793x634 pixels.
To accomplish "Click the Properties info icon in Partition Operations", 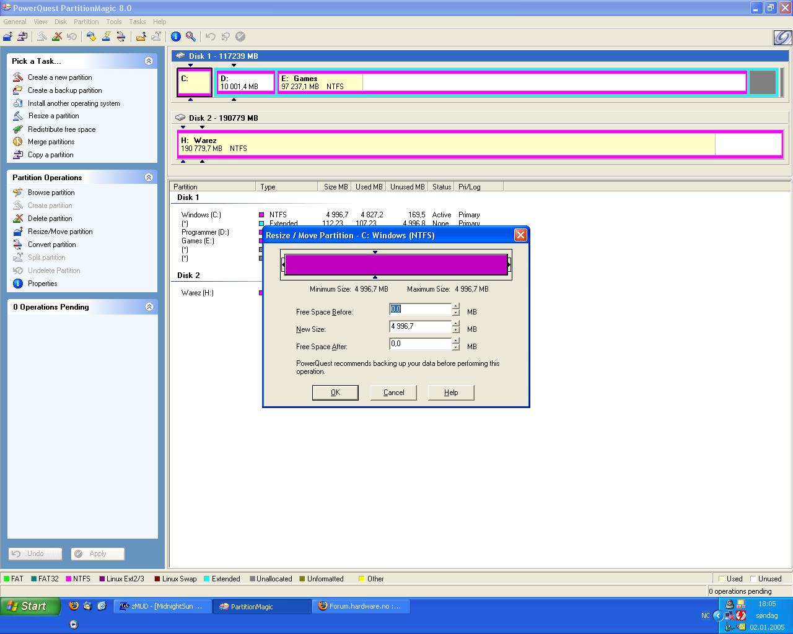I will point(18,284).
